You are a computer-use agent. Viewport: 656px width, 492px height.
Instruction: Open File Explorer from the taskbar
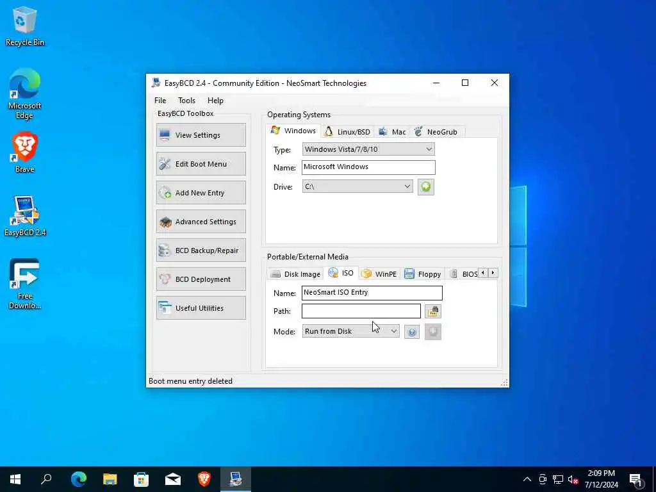pos(110,479)
